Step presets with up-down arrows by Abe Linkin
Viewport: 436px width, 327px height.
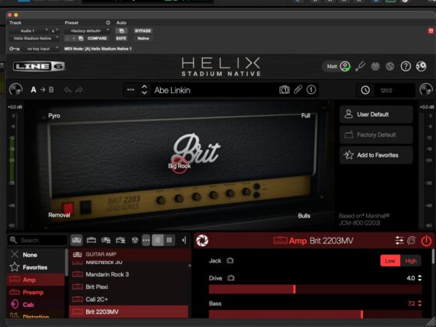click(x=145, y=90)
